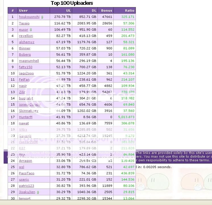
Task: Select the alchemyz username link
Action: (x=26, y=42)
